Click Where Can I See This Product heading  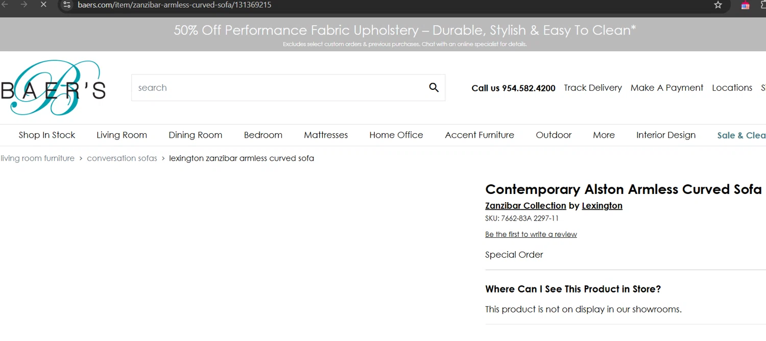[x=573, y=289]
